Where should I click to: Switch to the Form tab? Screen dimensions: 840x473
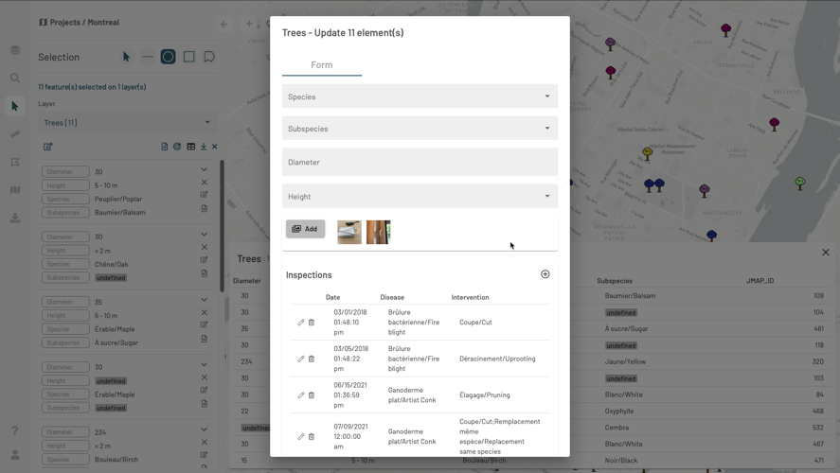click(322, 65)
